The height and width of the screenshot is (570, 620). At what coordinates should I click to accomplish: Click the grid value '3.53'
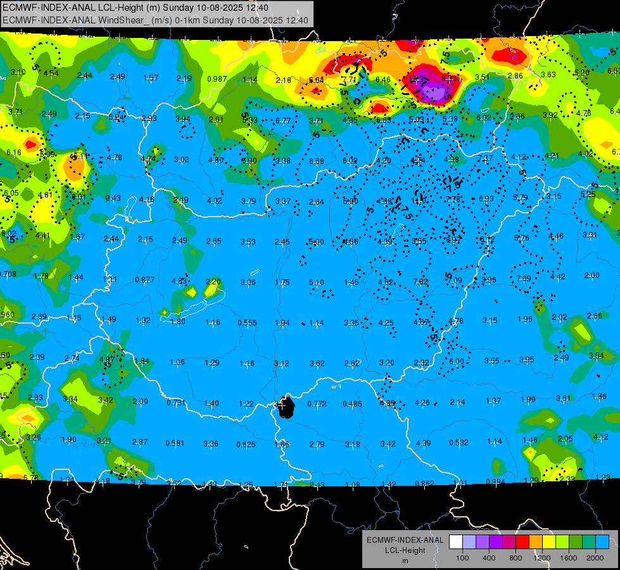[248, 241]
